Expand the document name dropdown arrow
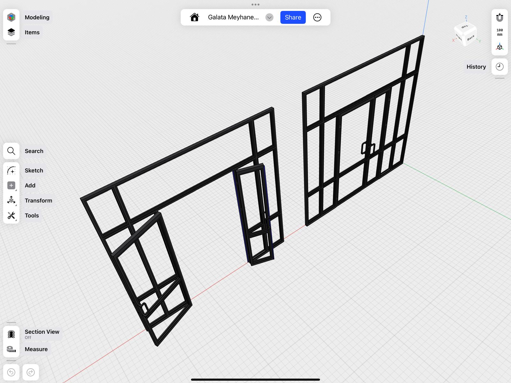 point(269,17)
